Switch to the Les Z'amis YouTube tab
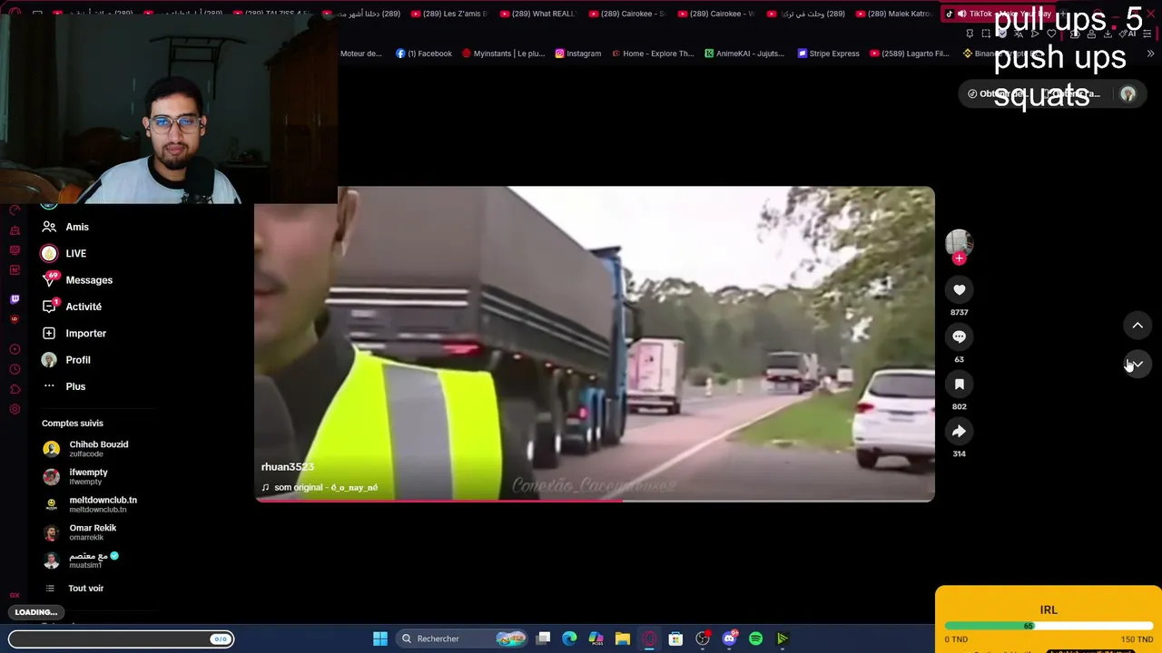 [x=448, y=14]
